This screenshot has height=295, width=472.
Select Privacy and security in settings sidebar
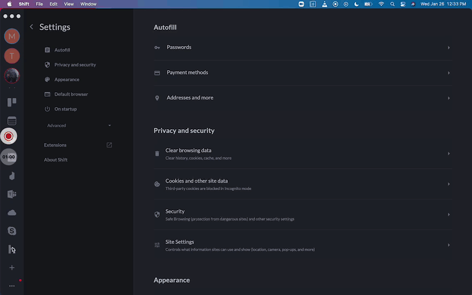tap(75, 65)
